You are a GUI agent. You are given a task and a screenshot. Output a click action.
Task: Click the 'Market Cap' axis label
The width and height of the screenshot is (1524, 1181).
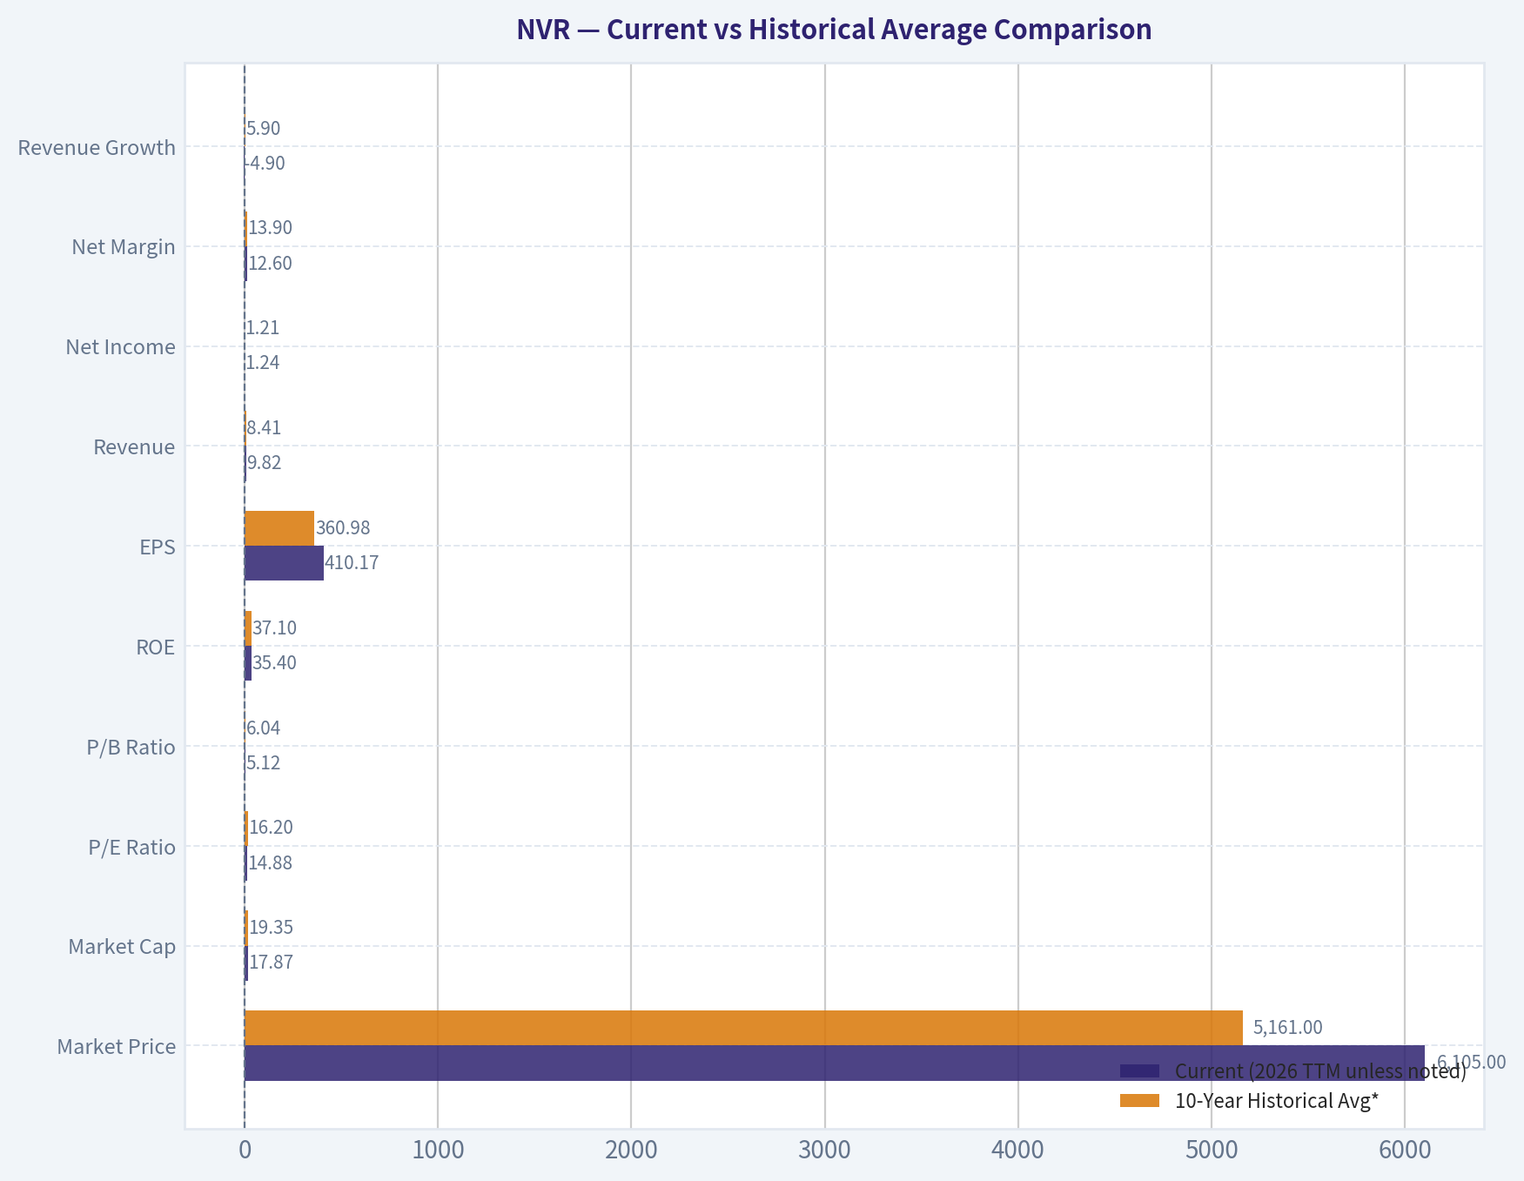click(122, 947)
